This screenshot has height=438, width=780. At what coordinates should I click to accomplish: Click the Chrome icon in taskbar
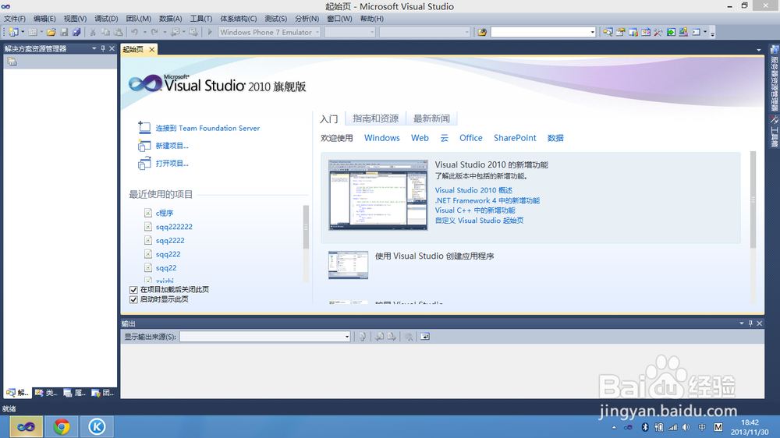tap(61, 426)
